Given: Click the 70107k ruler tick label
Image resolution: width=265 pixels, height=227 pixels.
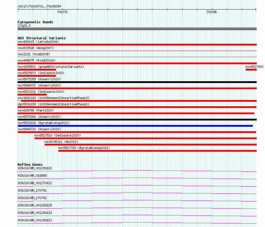Looking at the screenshot, I should point(62,12).
